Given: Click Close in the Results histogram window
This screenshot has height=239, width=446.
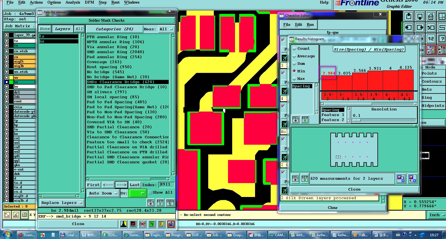Looking at the screenshot, I should [x=354, y=189].
